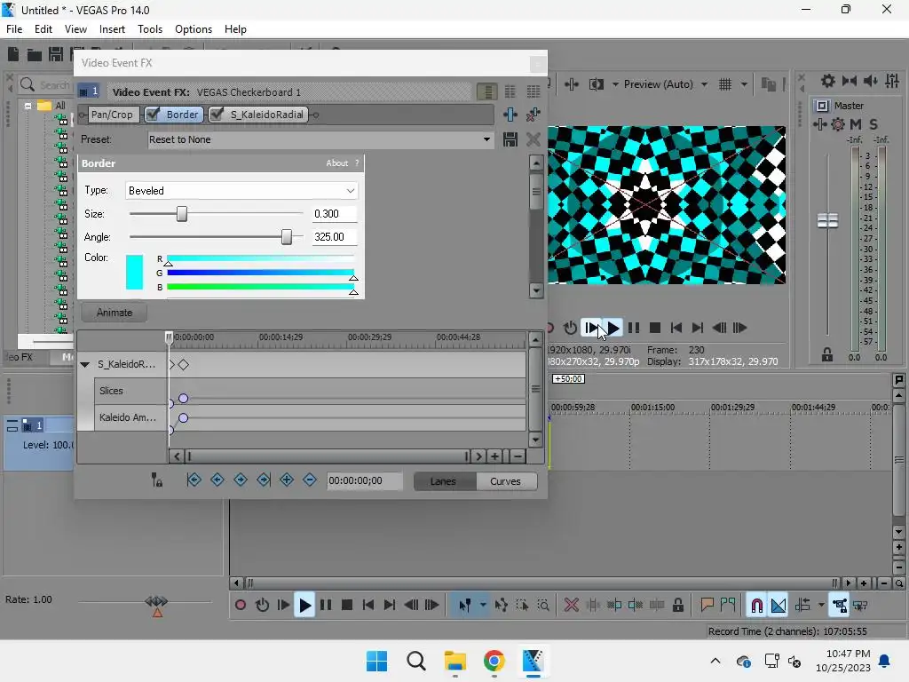909x682 pixels.
Task: Click the Envelope Edit tool
Action: pos(502,606)
